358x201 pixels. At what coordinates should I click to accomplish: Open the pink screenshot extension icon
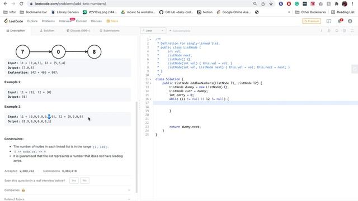[313, 4]
